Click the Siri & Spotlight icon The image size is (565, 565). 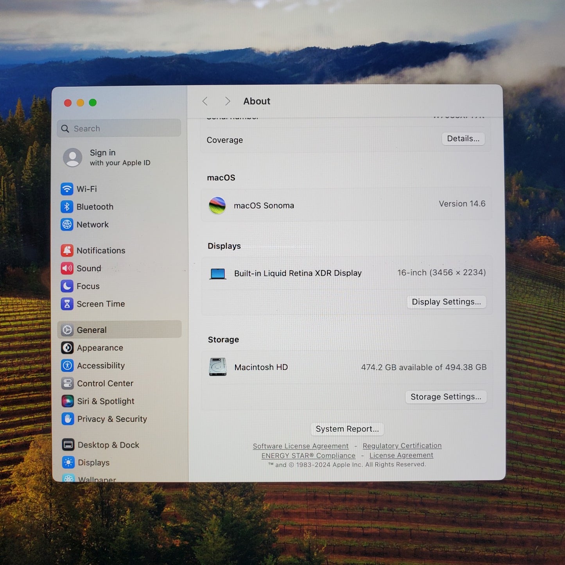point(67,401)
